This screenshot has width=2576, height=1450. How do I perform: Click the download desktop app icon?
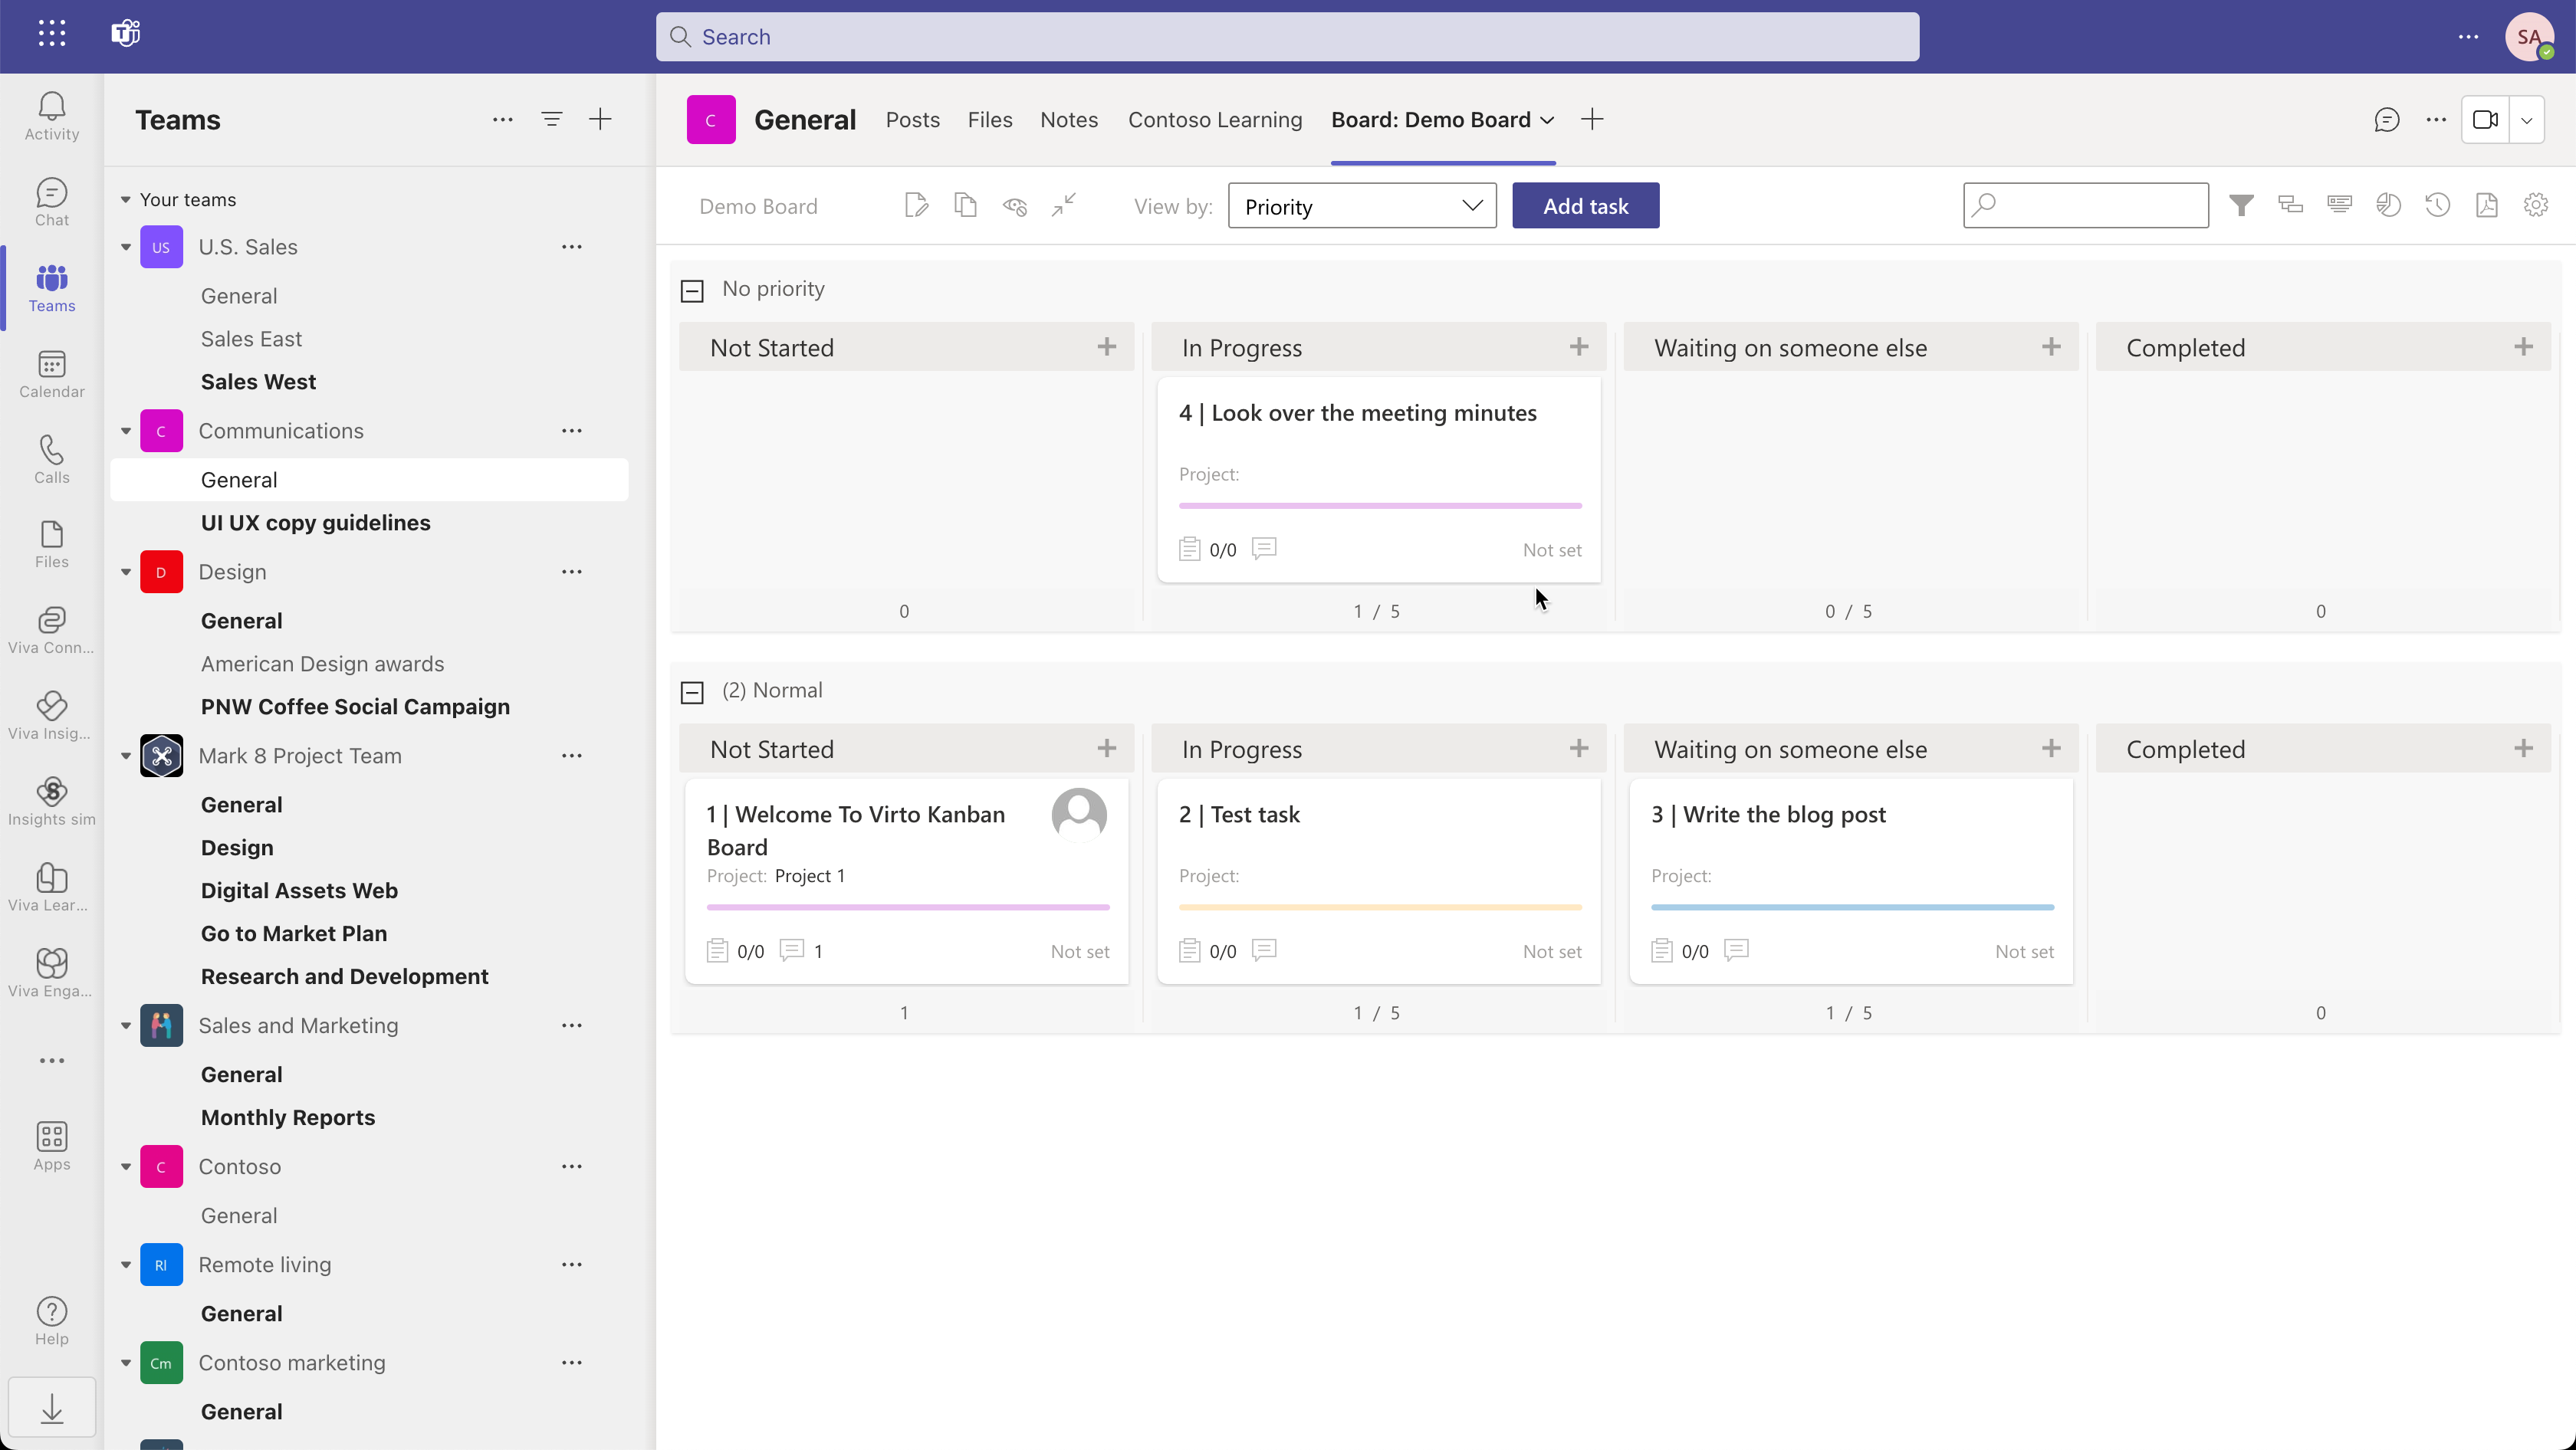[x=52, y=1409]
